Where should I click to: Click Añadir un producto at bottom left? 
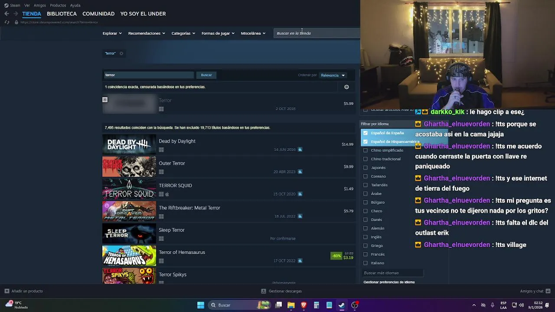coord(27,291)
